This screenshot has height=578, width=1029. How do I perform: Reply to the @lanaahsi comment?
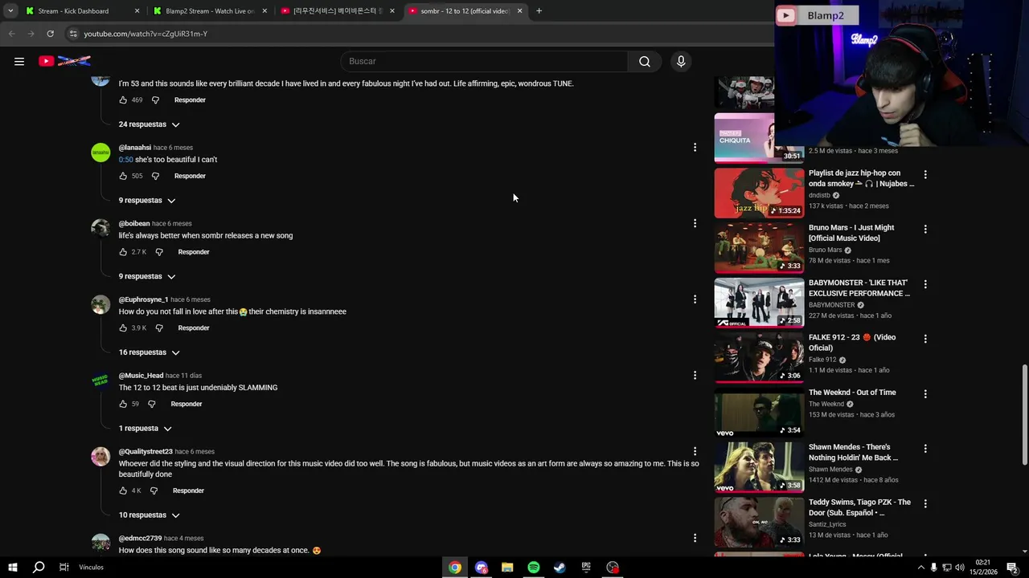190,176
